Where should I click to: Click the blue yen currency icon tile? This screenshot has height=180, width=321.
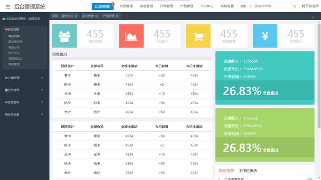[265, 36]
